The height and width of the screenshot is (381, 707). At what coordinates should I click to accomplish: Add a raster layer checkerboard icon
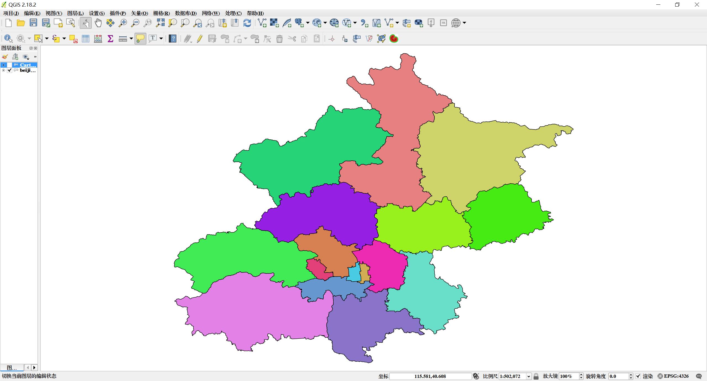click(274, 23)
